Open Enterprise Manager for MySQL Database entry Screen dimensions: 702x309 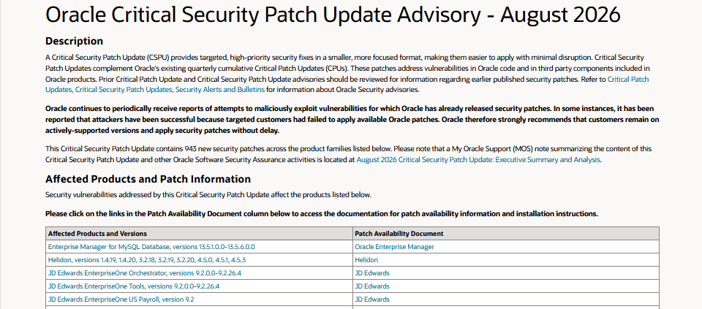click(x=151, y=247)
